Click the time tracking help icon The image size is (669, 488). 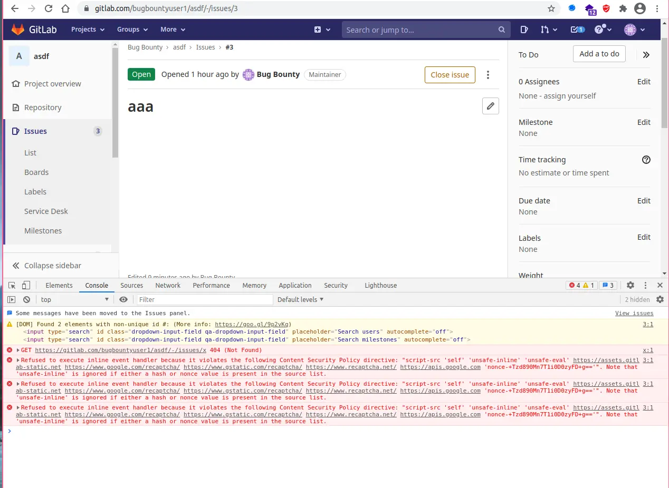(646, 160)
